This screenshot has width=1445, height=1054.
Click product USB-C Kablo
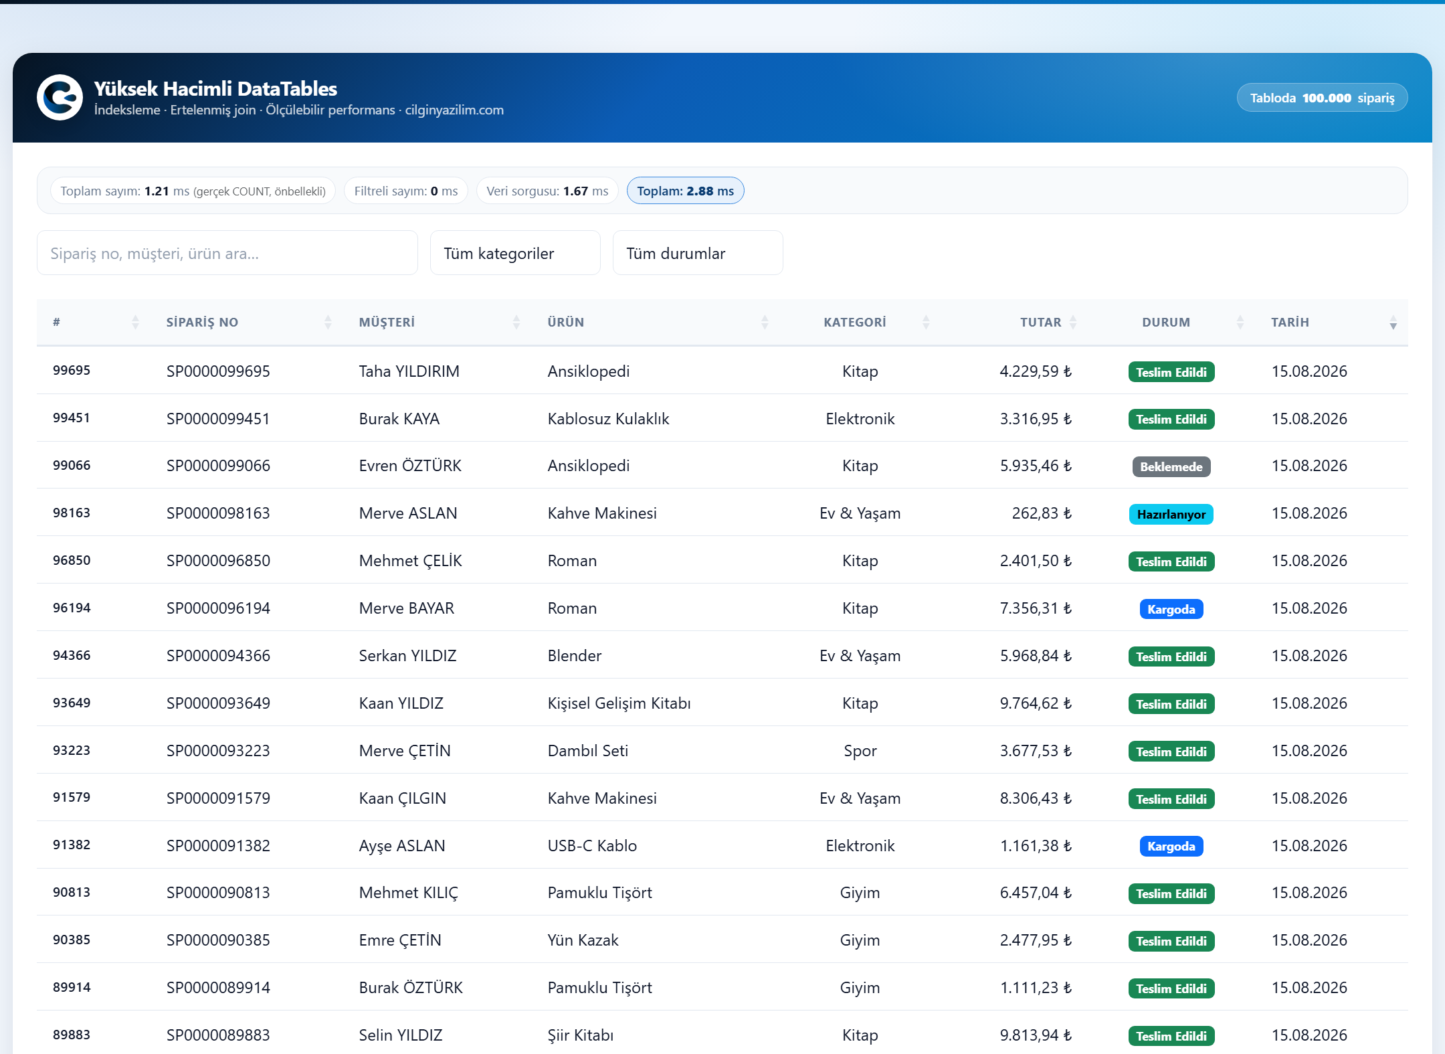tap(592, 846)
